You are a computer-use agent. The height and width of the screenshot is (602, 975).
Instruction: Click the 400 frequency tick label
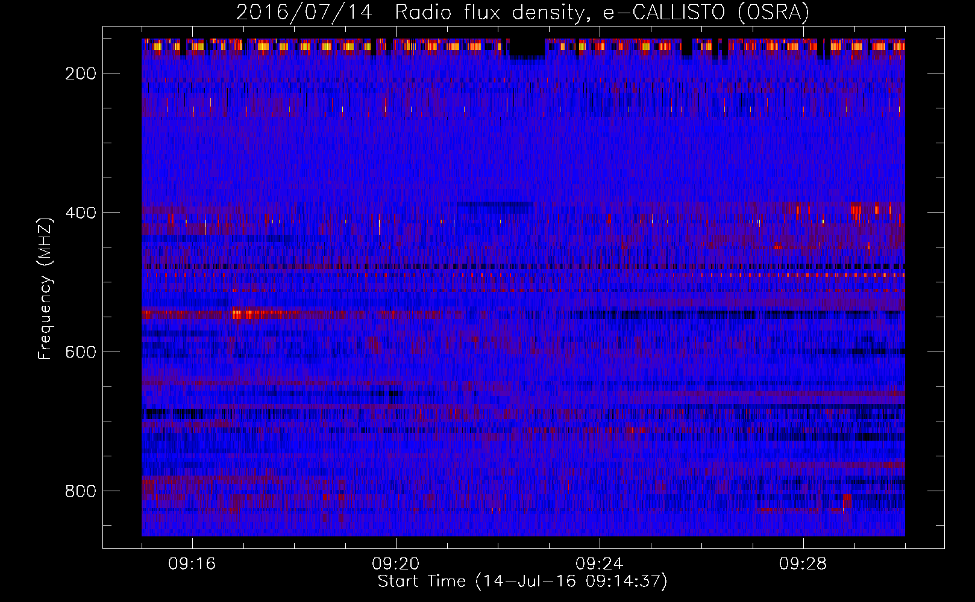click(x=81, y=213)
